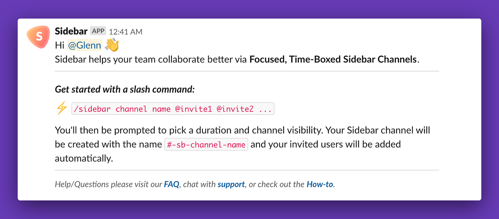Click the Help/Questions footer text
Viewport: 499px width, 219px height.
click(x=195, y=184)
